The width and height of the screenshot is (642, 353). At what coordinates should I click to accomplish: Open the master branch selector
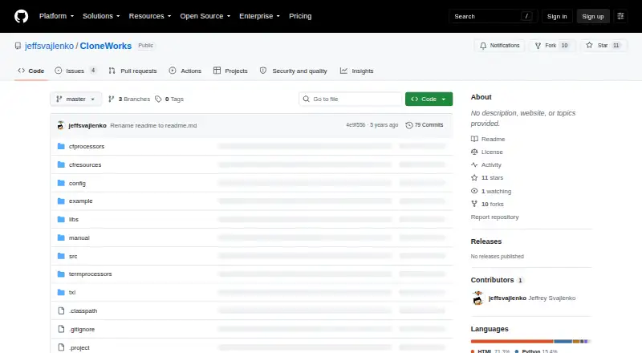coord(75,99)
